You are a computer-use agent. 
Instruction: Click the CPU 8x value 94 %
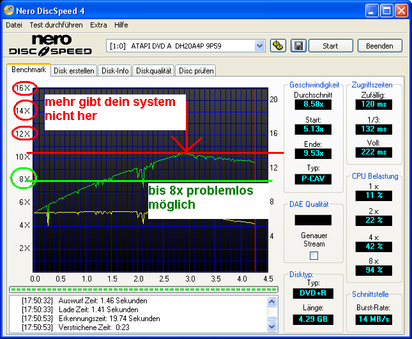click(x=374, y=270)
